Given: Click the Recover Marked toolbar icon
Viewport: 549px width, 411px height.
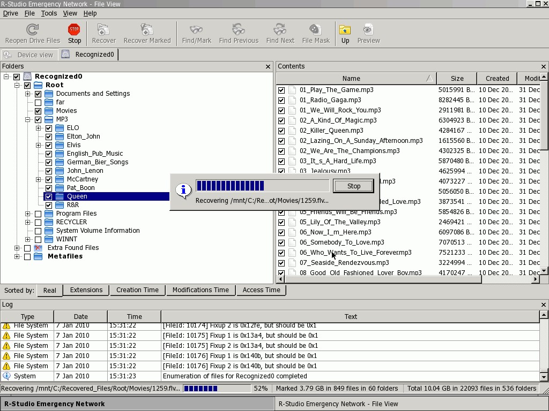Looking at the screenshot, I should [146, 29].
